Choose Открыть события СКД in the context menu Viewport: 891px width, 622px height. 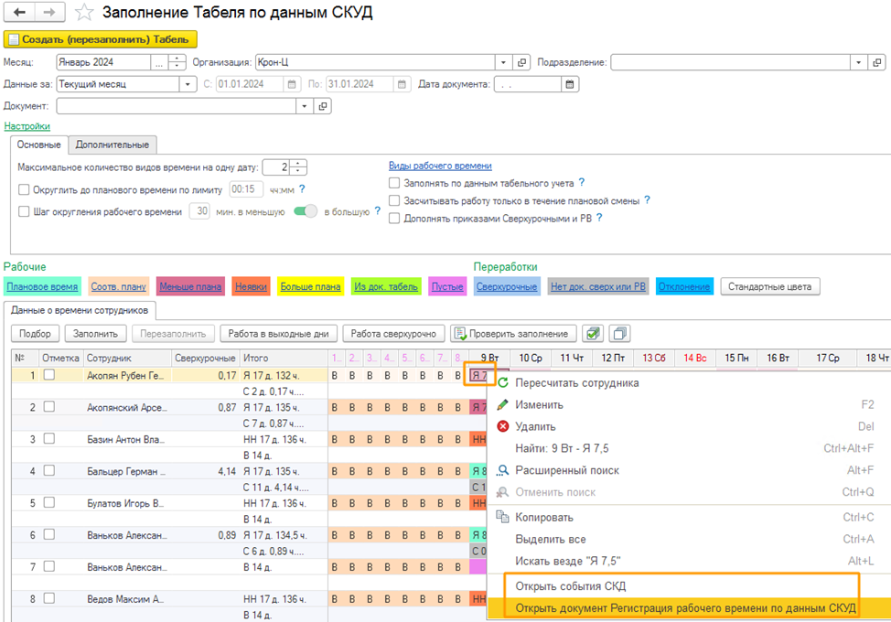571,586
